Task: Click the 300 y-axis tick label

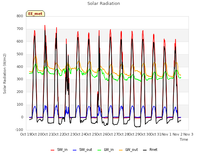Action: click(x=20, y=79)
